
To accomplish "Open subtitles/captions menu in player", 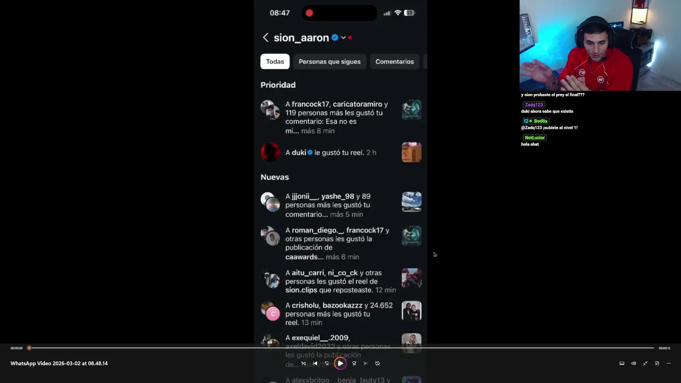I will click(621, 363).
